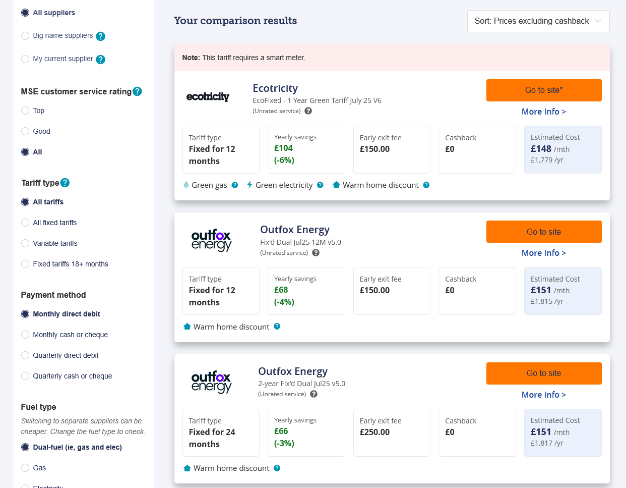Click house icon on Outfox 2-year tariff
This screenshot has height=488, width=626.
pyautogui.click(x=187, y=468)
